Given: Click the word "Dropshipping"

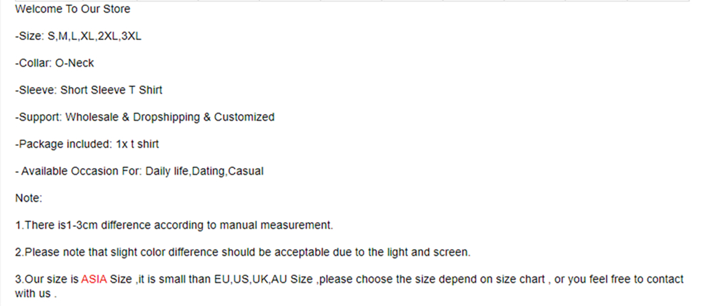Looking at the screenshot, I should click(166, 118).
